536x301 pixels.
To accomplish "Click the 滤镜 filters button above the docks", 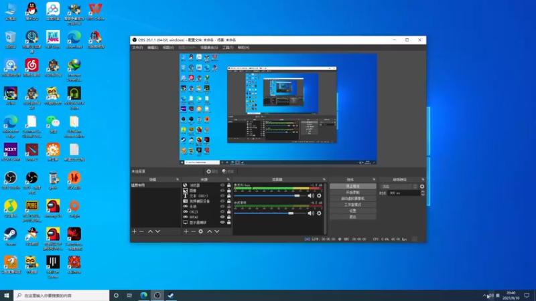I will [x=228, y=171].
